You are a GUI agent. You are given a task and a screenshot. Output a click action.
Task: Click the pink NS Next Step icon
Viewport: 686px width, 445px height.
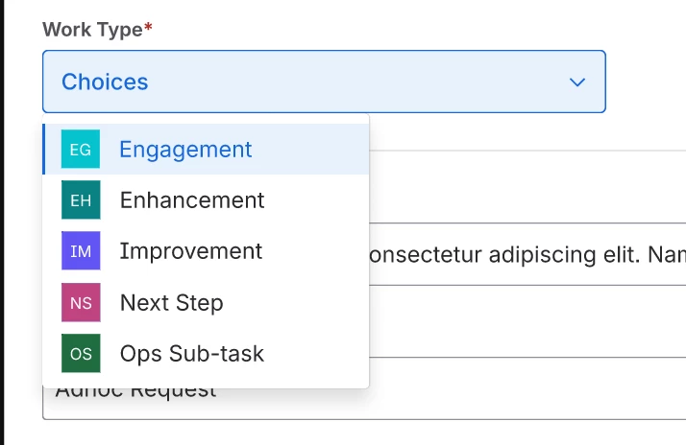(x=81, y=302)
